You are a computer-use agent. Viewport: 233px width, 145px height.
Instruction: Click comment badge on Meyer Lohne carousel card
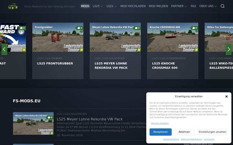point(137,28)
